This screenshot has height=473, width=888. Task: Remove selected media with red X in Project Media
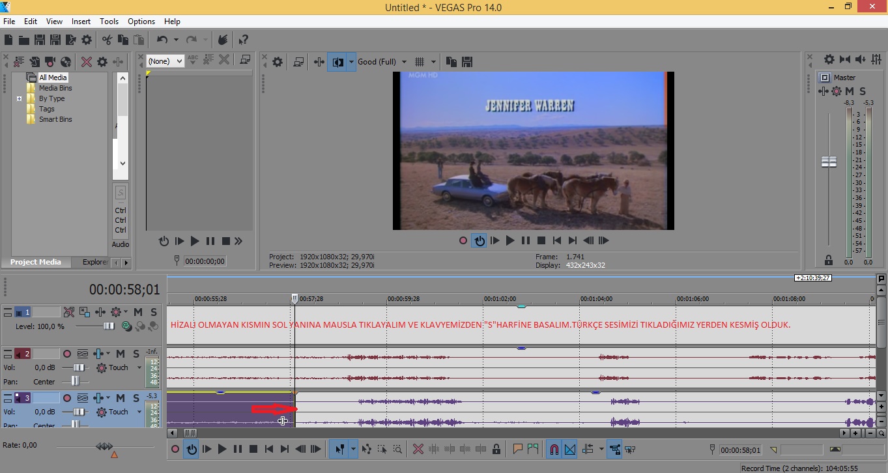[x=86, y=62]
